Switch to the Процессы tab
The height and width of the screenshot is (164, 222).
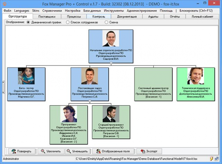pos(74,17)
